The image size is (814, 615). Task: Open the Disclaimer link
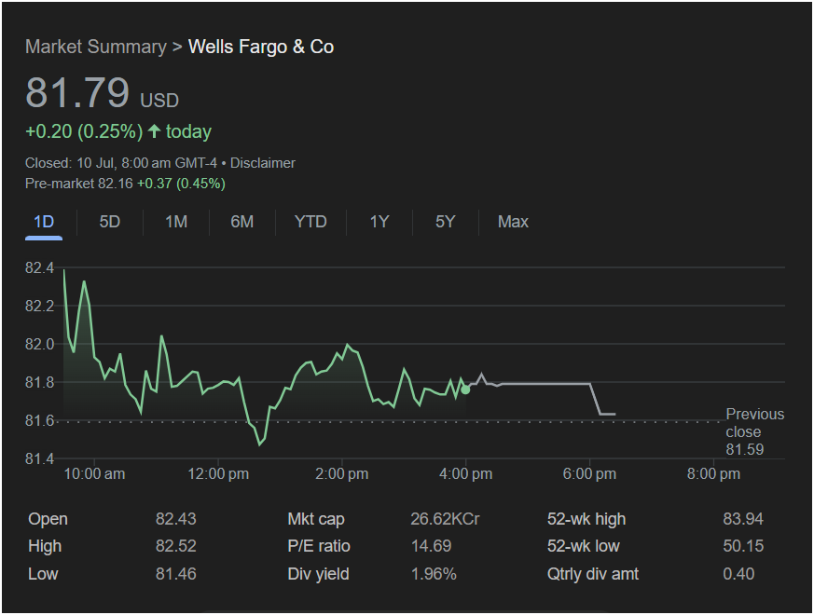tap(263, 163)
